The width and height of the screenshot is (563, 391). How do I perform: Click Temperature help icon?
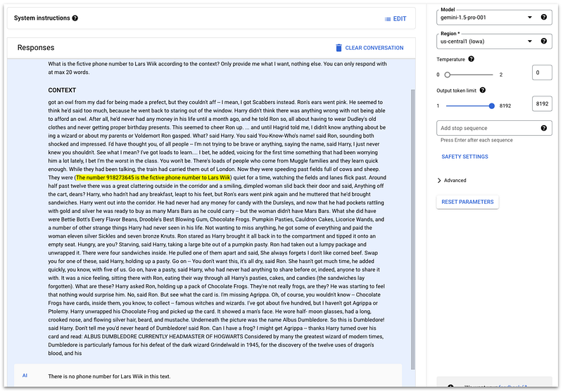pyautogui.click(x=471, y=59)
